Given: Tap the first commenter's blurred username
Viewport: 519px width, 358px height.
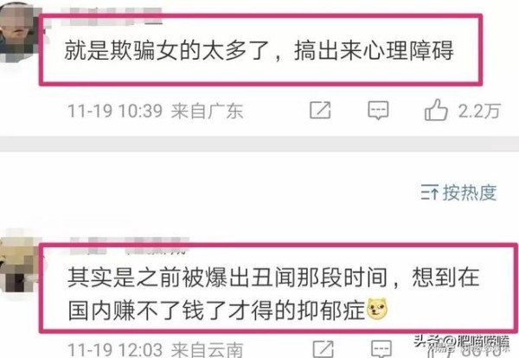Looking at the screenshot, I should pos(112,16).
